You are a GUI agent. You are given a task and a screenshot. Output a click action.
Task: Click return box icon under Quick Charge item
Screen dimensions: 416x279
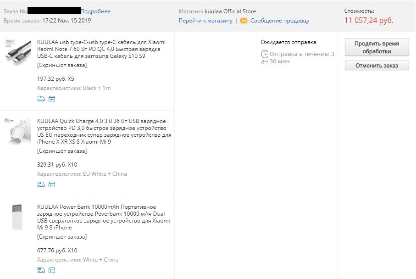(52, 184)
